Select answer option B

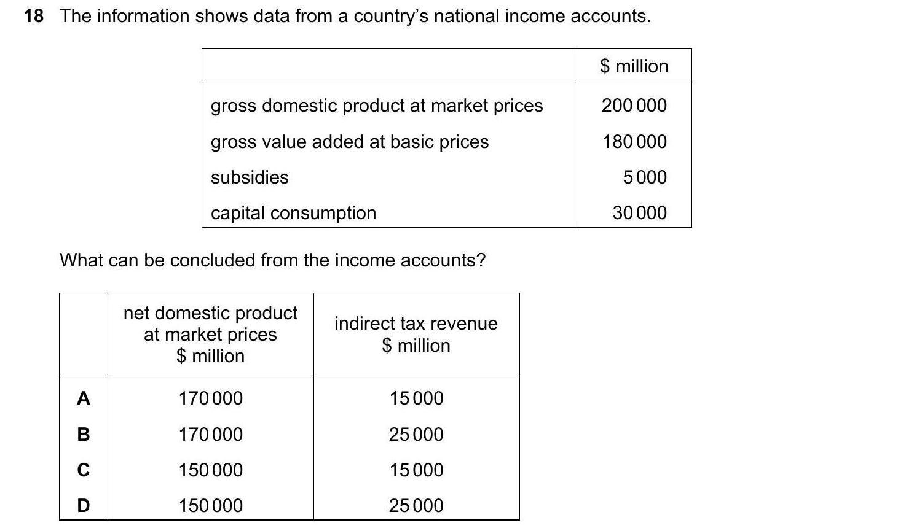84,435
